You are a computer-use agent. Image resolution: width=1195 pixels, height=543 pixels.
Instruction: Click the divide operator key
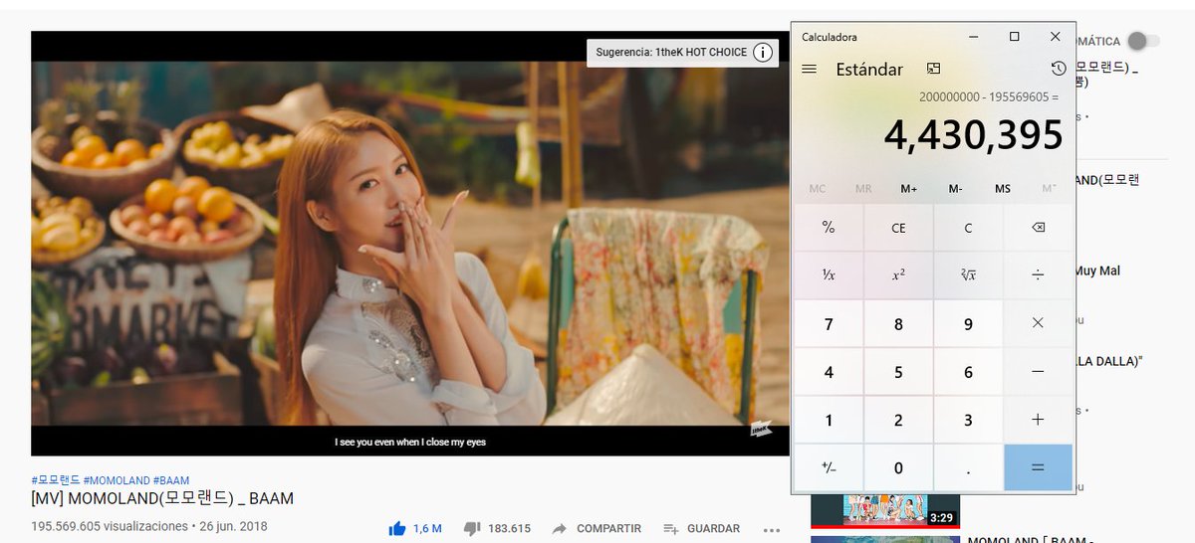[1038, 274]
